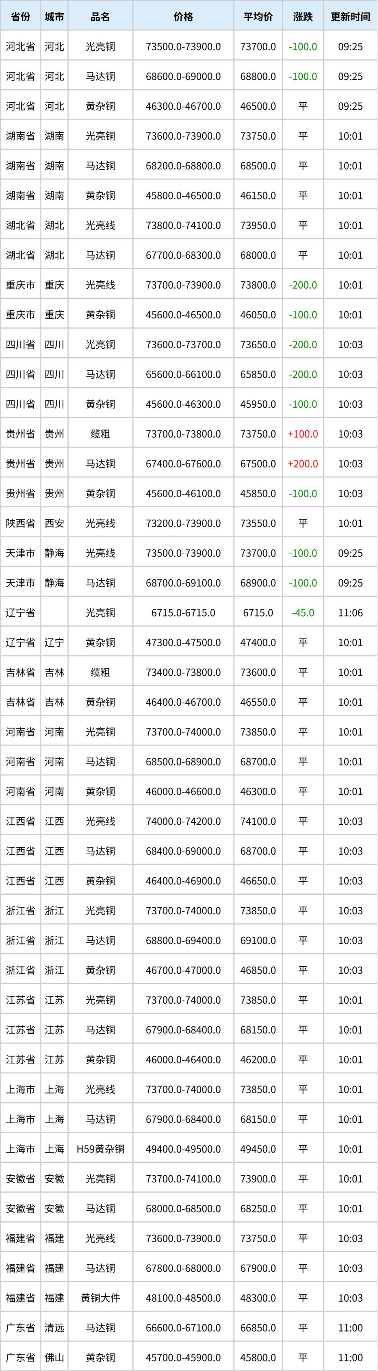The image size is (378, 1371).
Task: Select the +100.0 change value
Action: pos(303,434)
